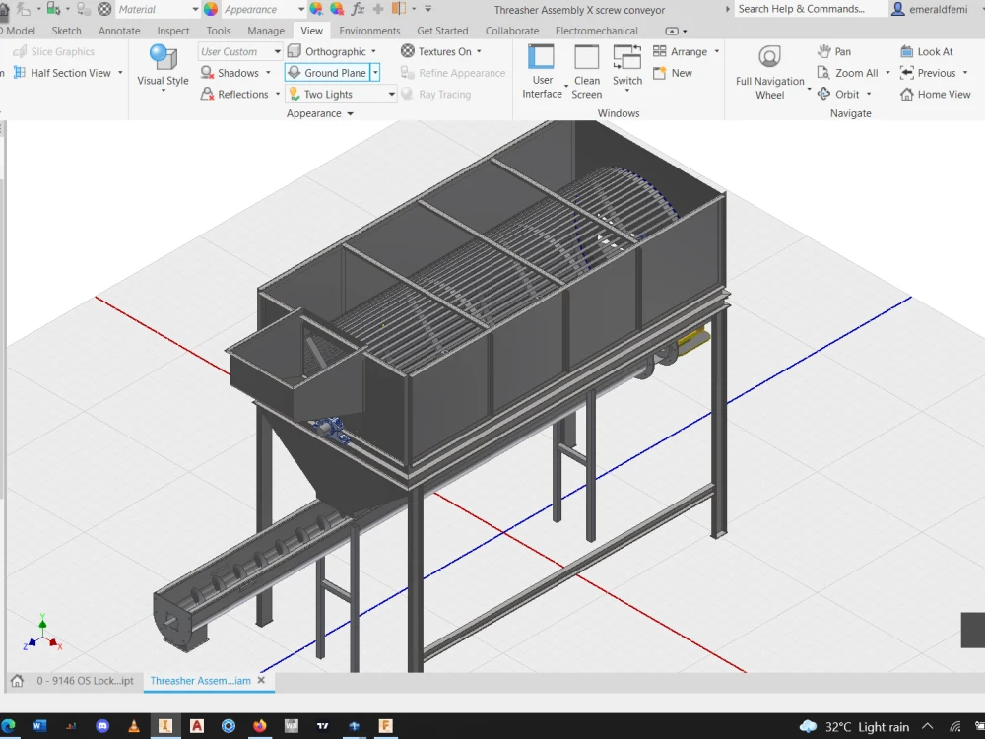Open the Two Lights lighting style dropdown
This screenshot has height=739, width=985.
pos(391,95)
